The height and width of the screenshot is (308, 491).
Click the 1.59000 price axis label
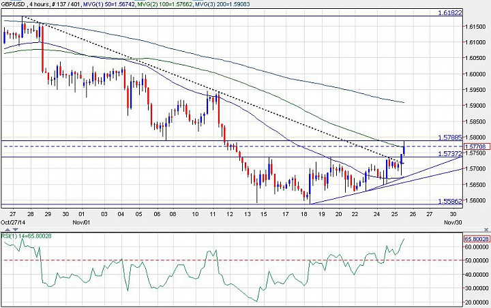[477, 106]
